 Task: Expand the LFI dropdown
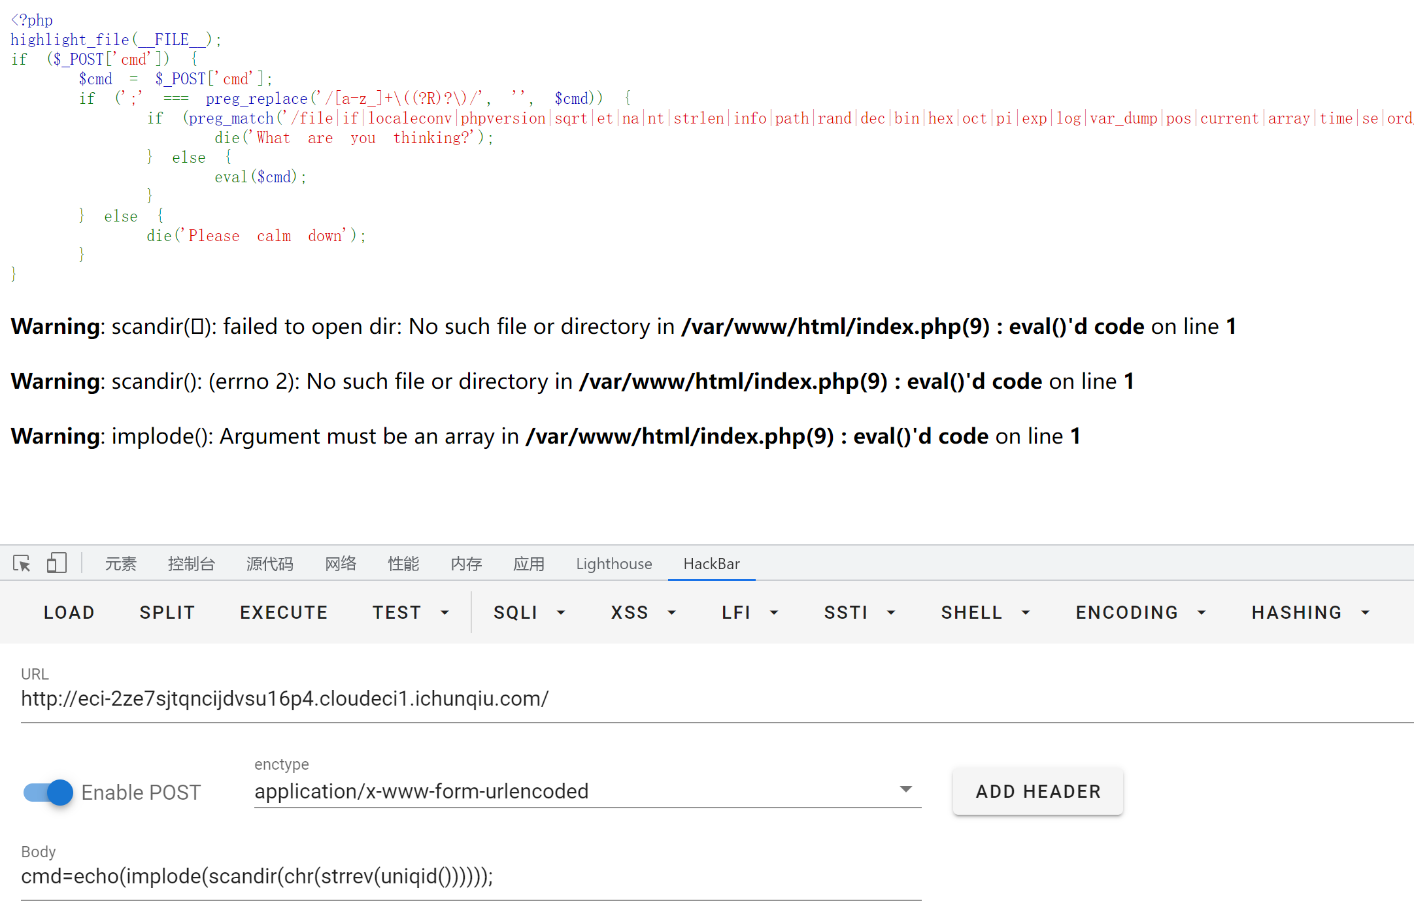pos(749,613)
